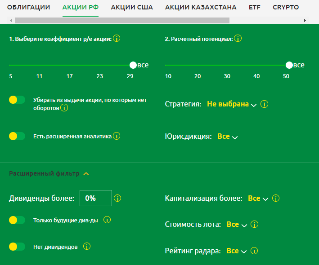Click the p/e coefficient slider handle

pos(133,65)
